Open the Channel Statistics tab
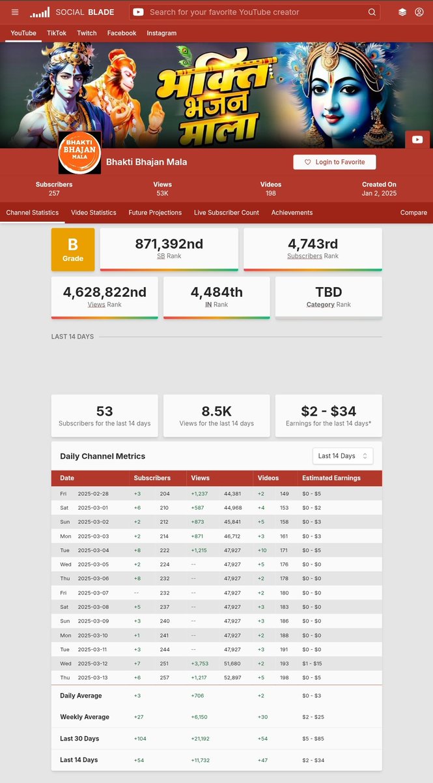The width and height of the screenshot is (433, 783). tap(33, 213)
